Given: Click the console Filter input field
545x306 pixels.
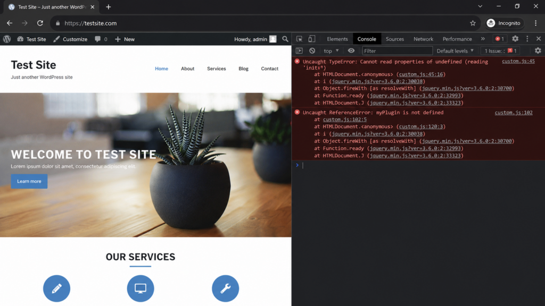Looking at the screenshot, I should (397, 50).
